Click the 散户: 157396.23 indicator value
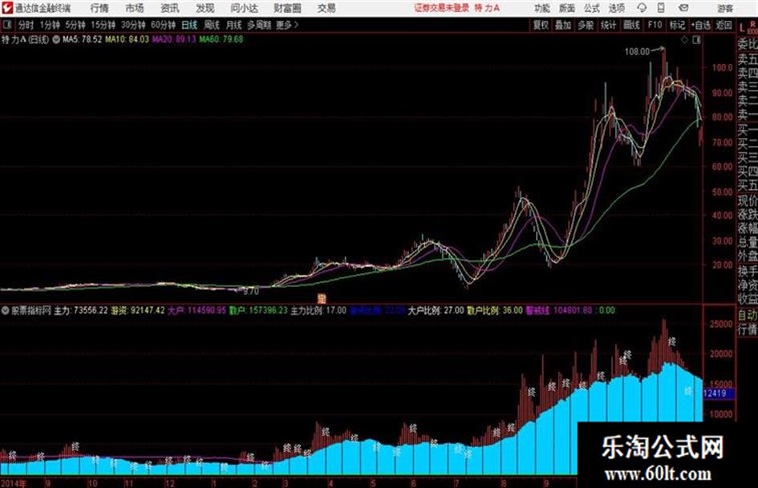 tap(258, 310)
